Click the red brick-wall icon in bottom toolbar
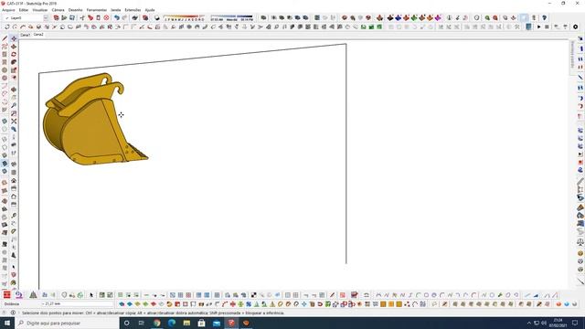 point(7,295)
